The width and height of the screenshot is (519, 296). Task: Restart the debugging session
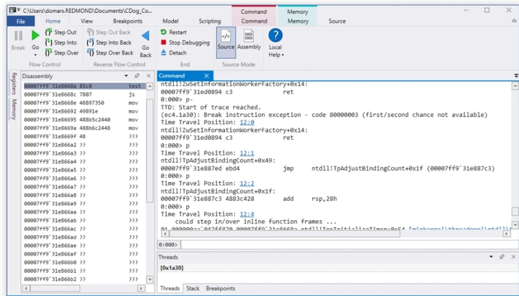173,32
